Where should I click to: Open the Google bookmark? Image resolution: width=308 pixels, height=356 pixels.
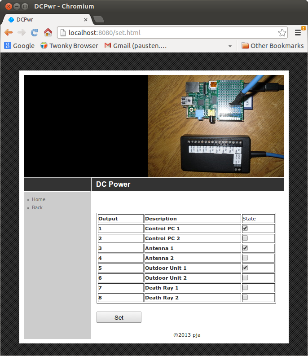click(x=19, y=45)
